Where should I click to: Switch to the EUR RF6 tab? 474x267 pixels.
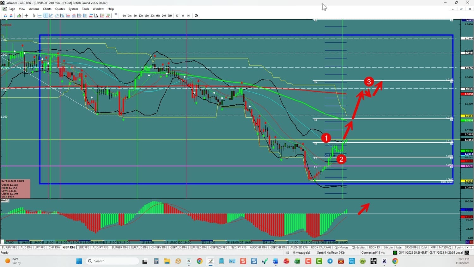pyautogui.click(x=83, y=247)
